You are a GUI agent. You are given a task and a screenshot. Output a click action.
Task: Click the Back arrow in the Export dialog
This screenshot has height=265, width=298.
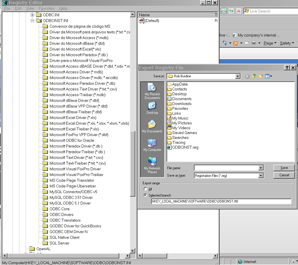click(248, 76)
